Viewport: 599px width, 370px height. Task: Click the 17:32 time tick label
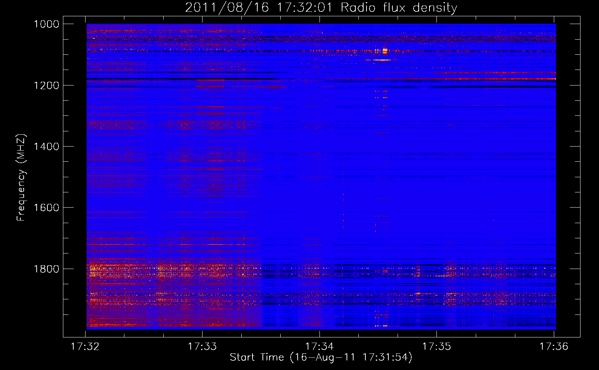[x=85, y=346]
